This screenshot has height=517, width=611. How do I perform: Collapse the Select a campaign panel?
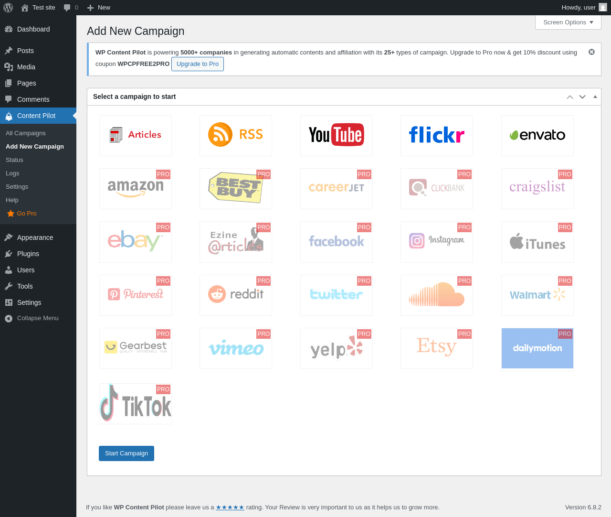coord(595,97)
